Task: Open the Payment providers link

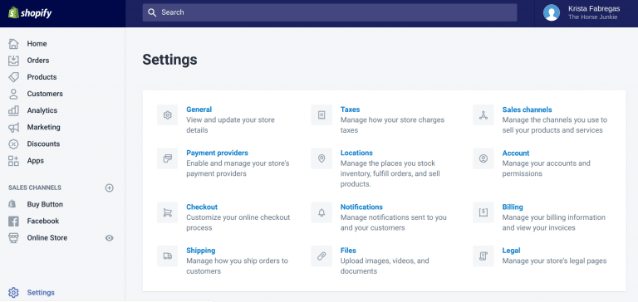Action: click(218, 153)
